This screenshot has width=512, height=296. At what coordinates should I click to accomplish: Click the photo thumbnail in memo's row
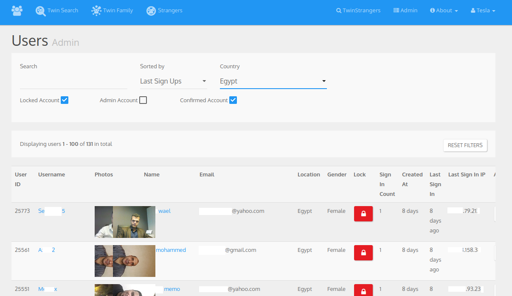tap(125, 290)
